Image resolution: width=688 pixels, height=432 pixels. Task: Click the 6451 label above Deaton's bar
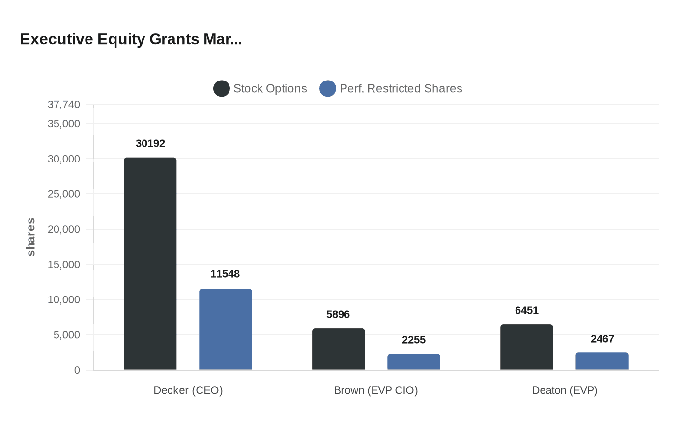coord(526,311)
